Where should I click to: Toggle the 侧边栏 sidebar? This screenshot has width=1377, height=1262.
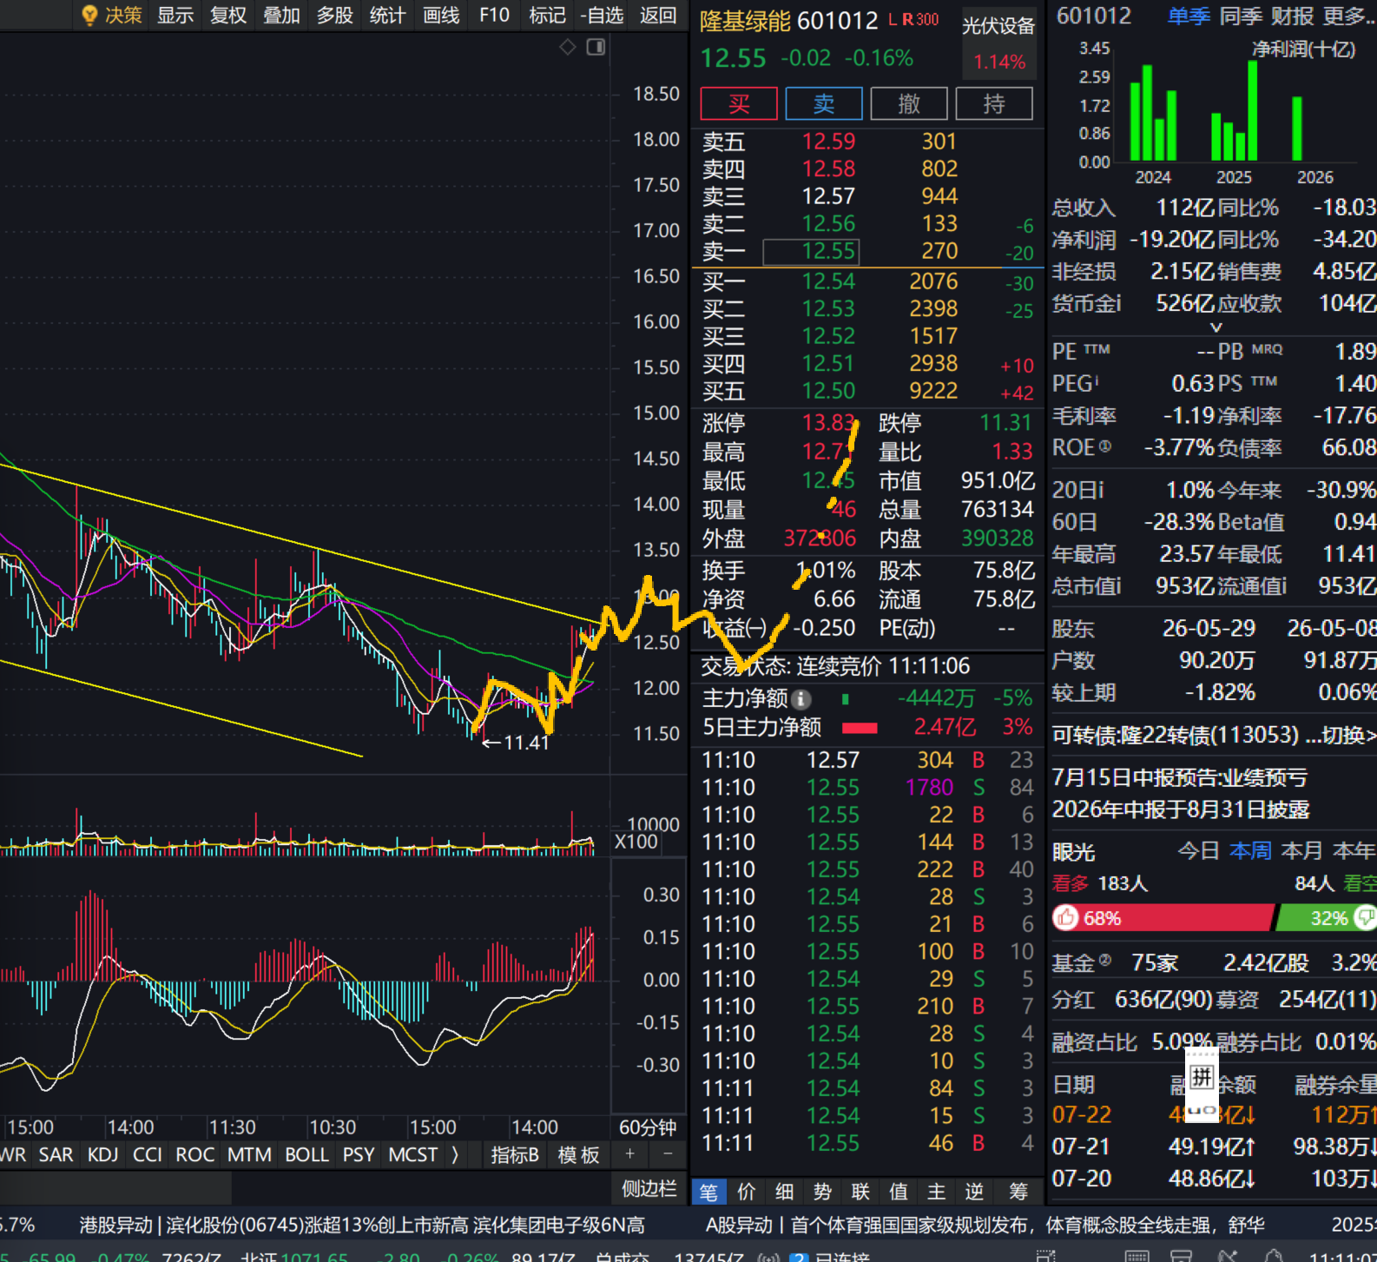(x=649, y=1188)
